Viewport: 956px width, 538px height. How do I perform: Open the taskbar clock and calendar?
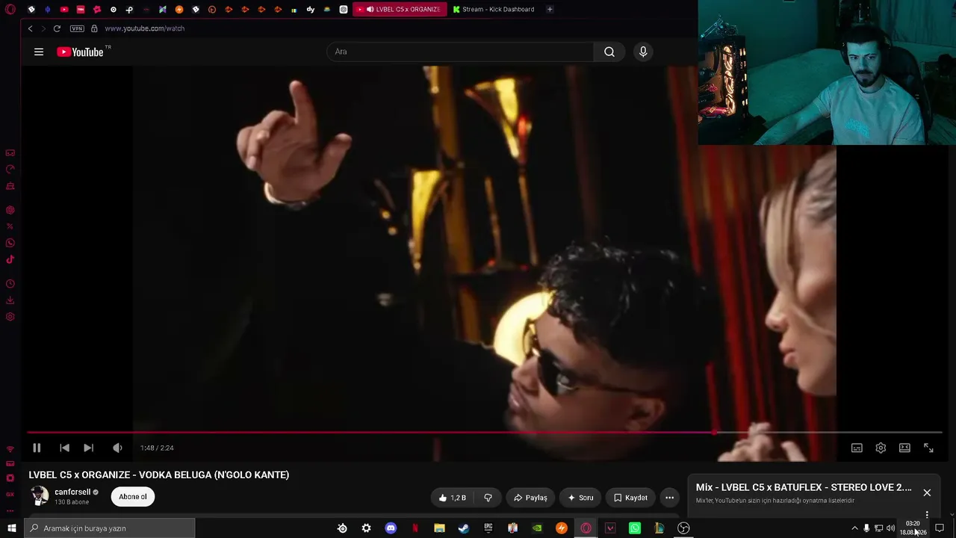point(913,528)
